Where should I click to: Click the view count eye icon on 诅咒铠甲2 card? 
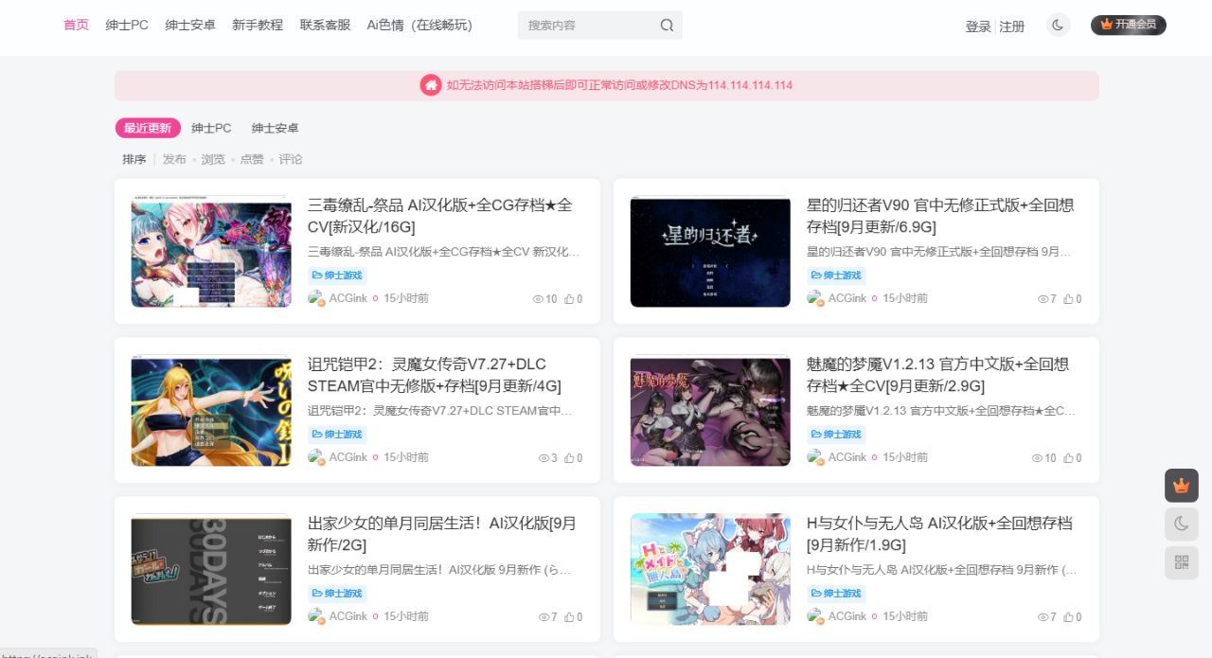(x=544, y=458)
